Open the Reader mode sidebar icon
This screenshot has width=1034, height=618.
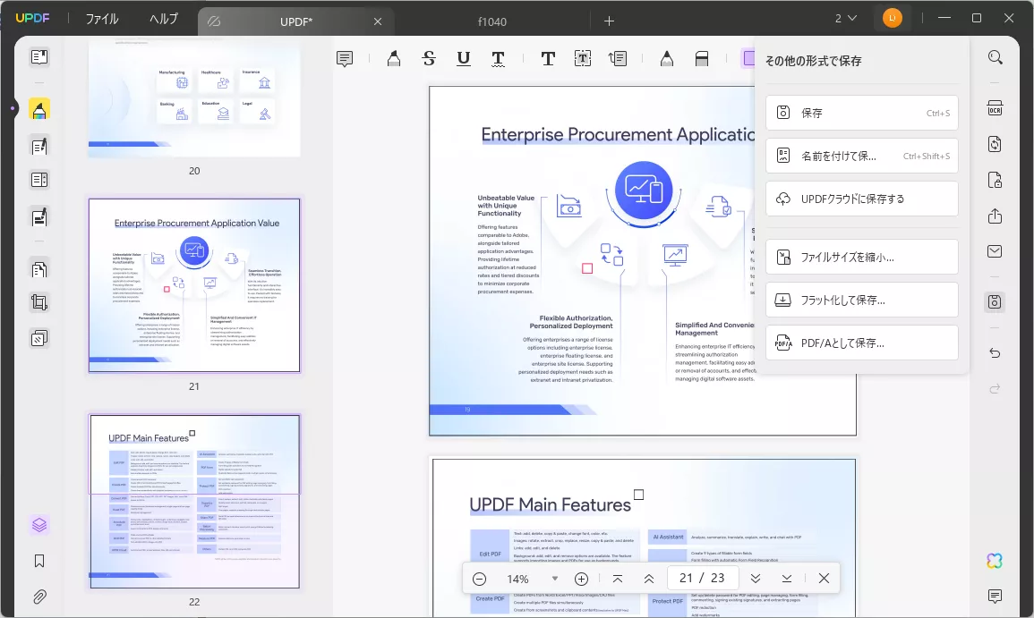pos(39,56)
